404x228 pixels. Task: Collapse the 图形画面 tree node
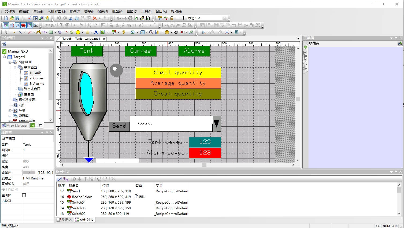(x=10, y=62)
